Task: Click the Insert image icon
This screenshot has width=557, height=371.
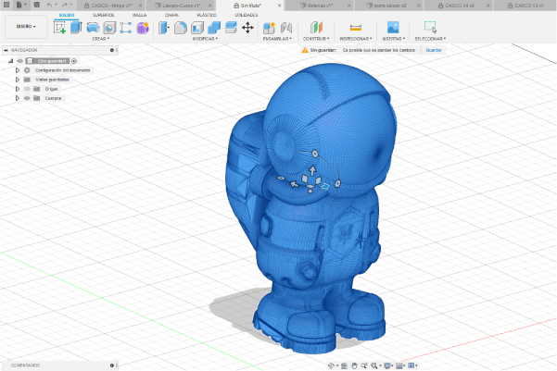Action: click(x=393, y=28)
